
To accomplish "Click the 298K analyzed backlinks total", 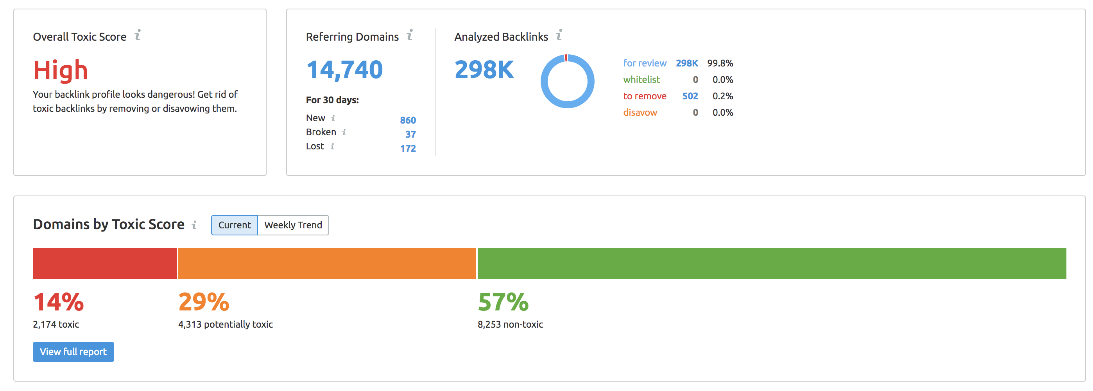I will 484,70.
